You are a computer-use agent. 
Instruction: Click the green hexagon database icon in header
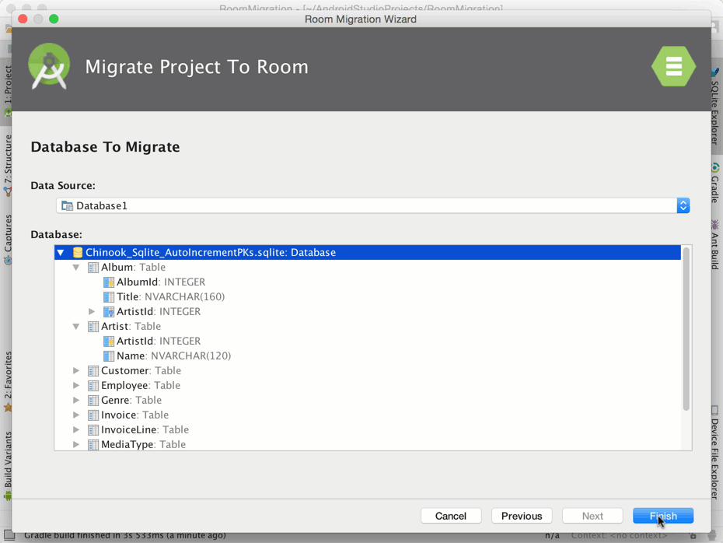click(x=674, y=66)
